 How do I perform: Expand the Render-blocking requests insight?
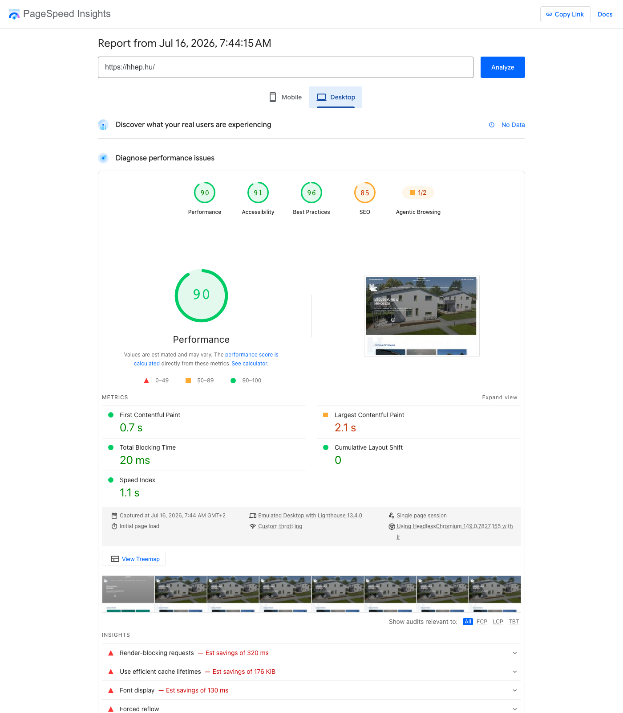311,653
